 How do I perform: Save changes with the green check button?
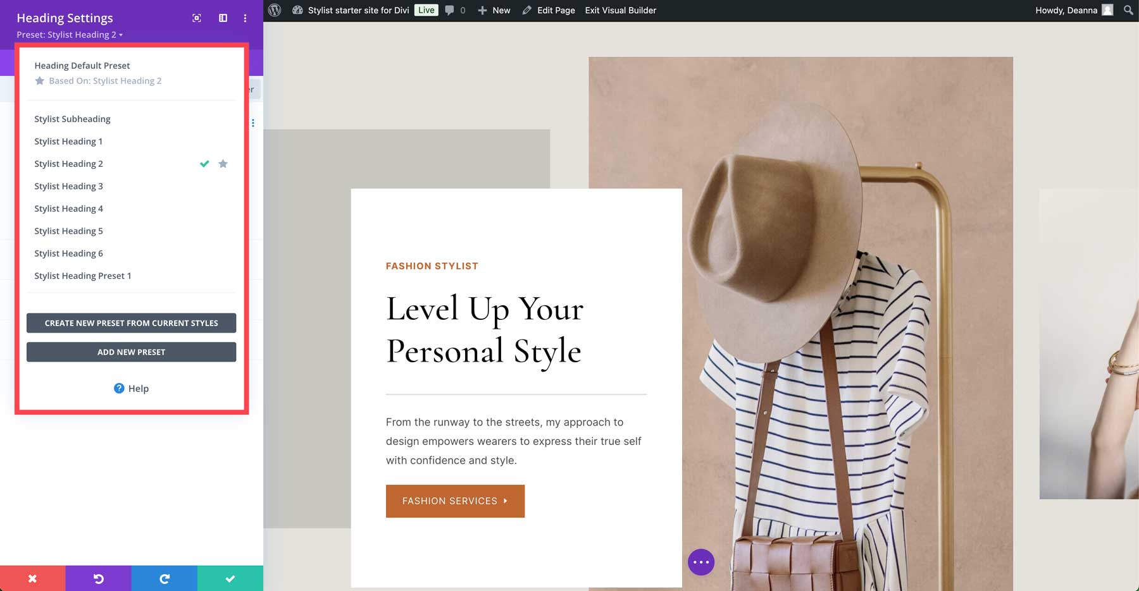230,578
